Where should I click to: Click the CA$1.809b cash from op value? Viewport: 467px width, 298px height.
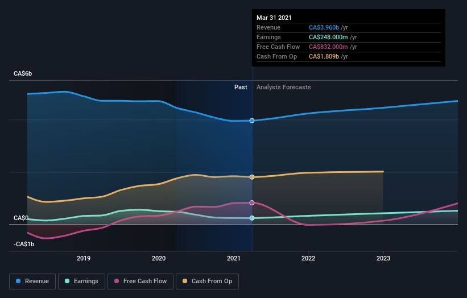coord(324,56)
